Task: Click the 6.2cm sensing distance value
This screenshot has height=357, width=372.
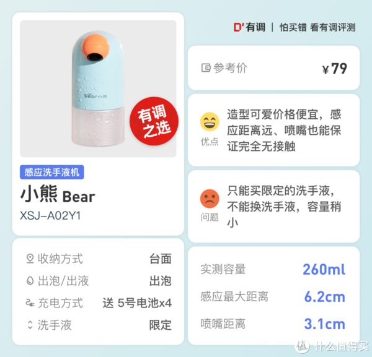Action: click(x=324, y=296)
